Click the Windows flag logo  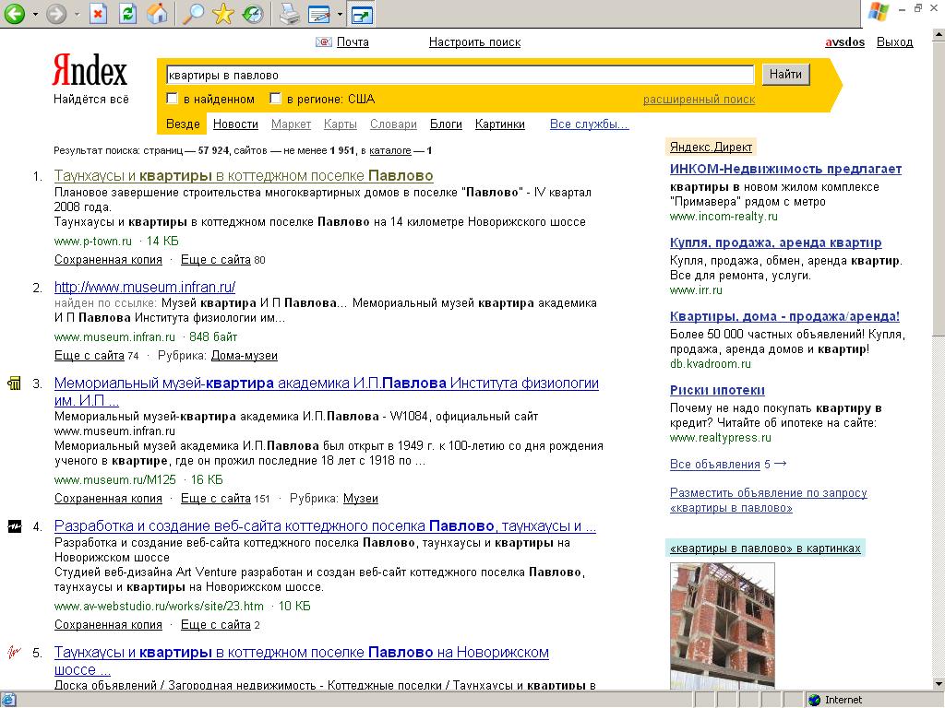879,11
